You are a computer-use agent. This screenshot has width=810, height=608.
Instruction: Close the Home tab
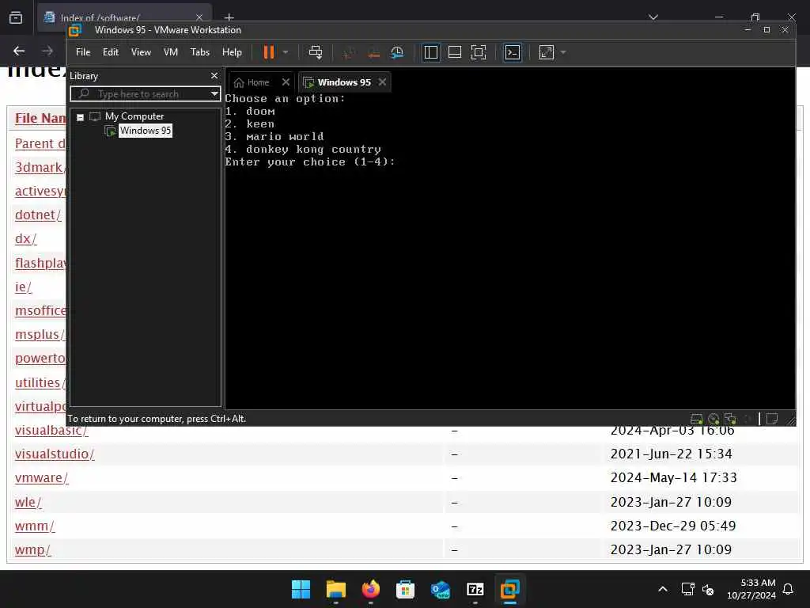click(x=286, y=82)
